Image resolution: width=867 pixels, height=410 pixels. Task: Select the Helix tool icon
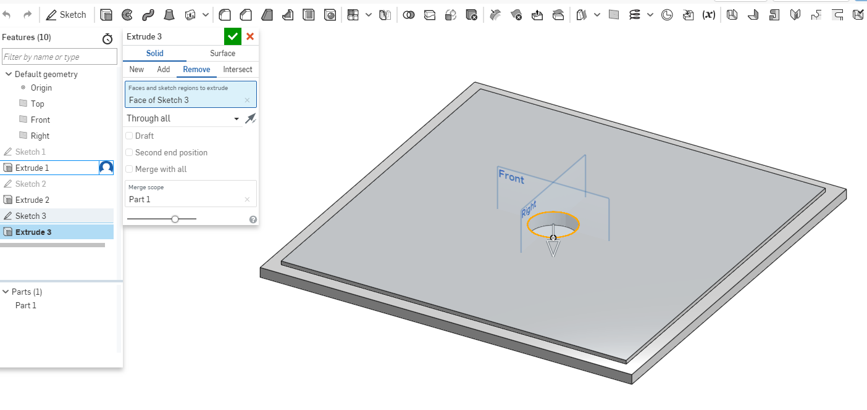(635, 15)
